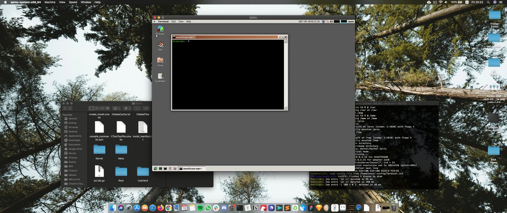Open the Help desktop icon in QEMU
This screenshot has width=507, height=213.
[x=160, y=45]
